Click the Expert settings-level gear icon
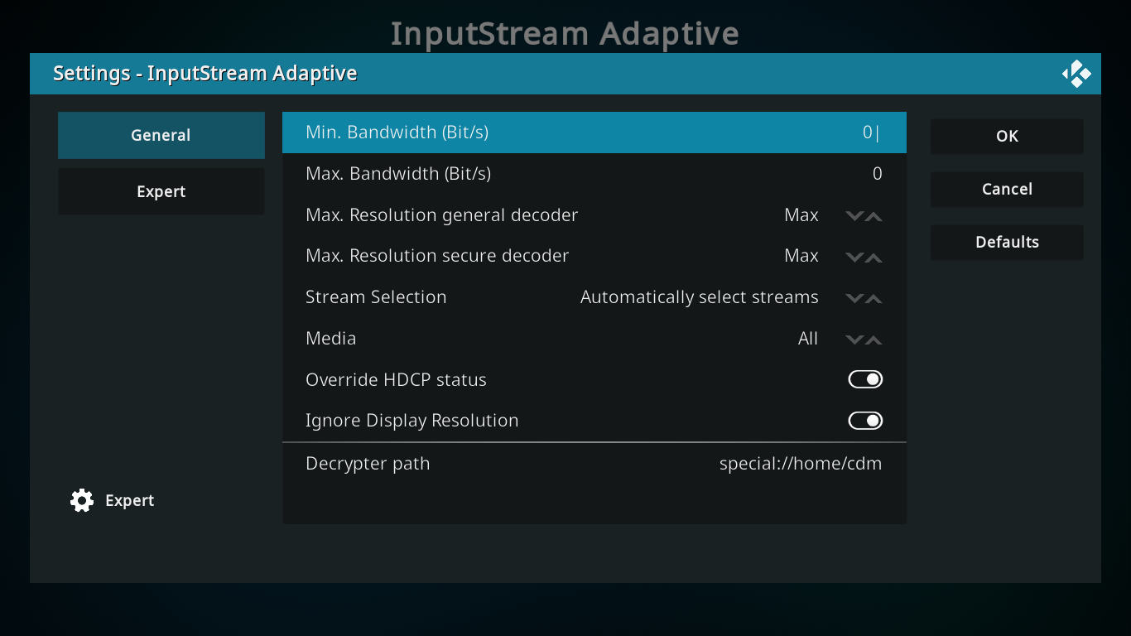The image size is (1131, 636). point(82,500)
